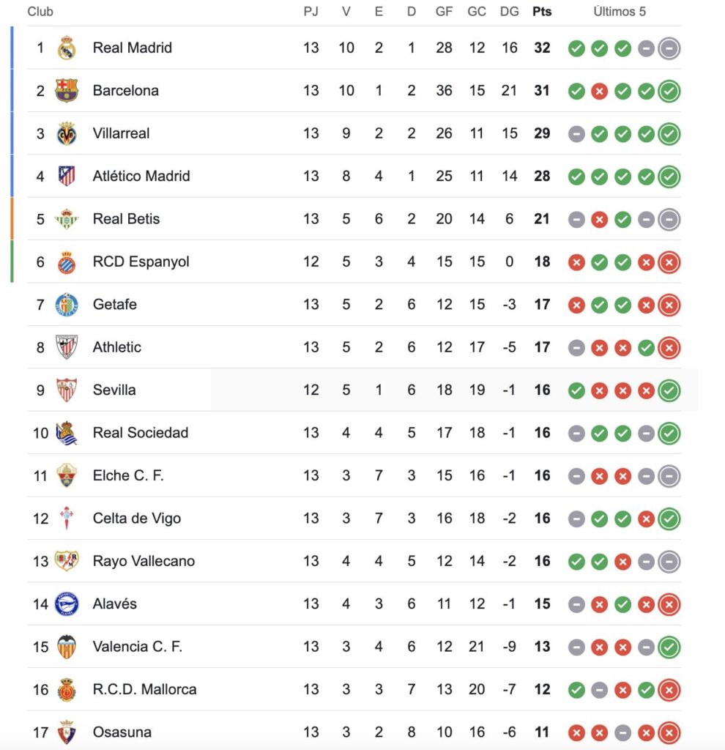Image resolution: width=725 pixels, height=750 pixels.
Task: Click the Rayo Vallecano team name
Action: pyautogui.click(x=144, y=561)
